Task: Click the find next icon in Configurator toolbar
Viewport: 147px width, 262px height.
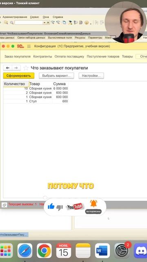Action: point(53,23)
